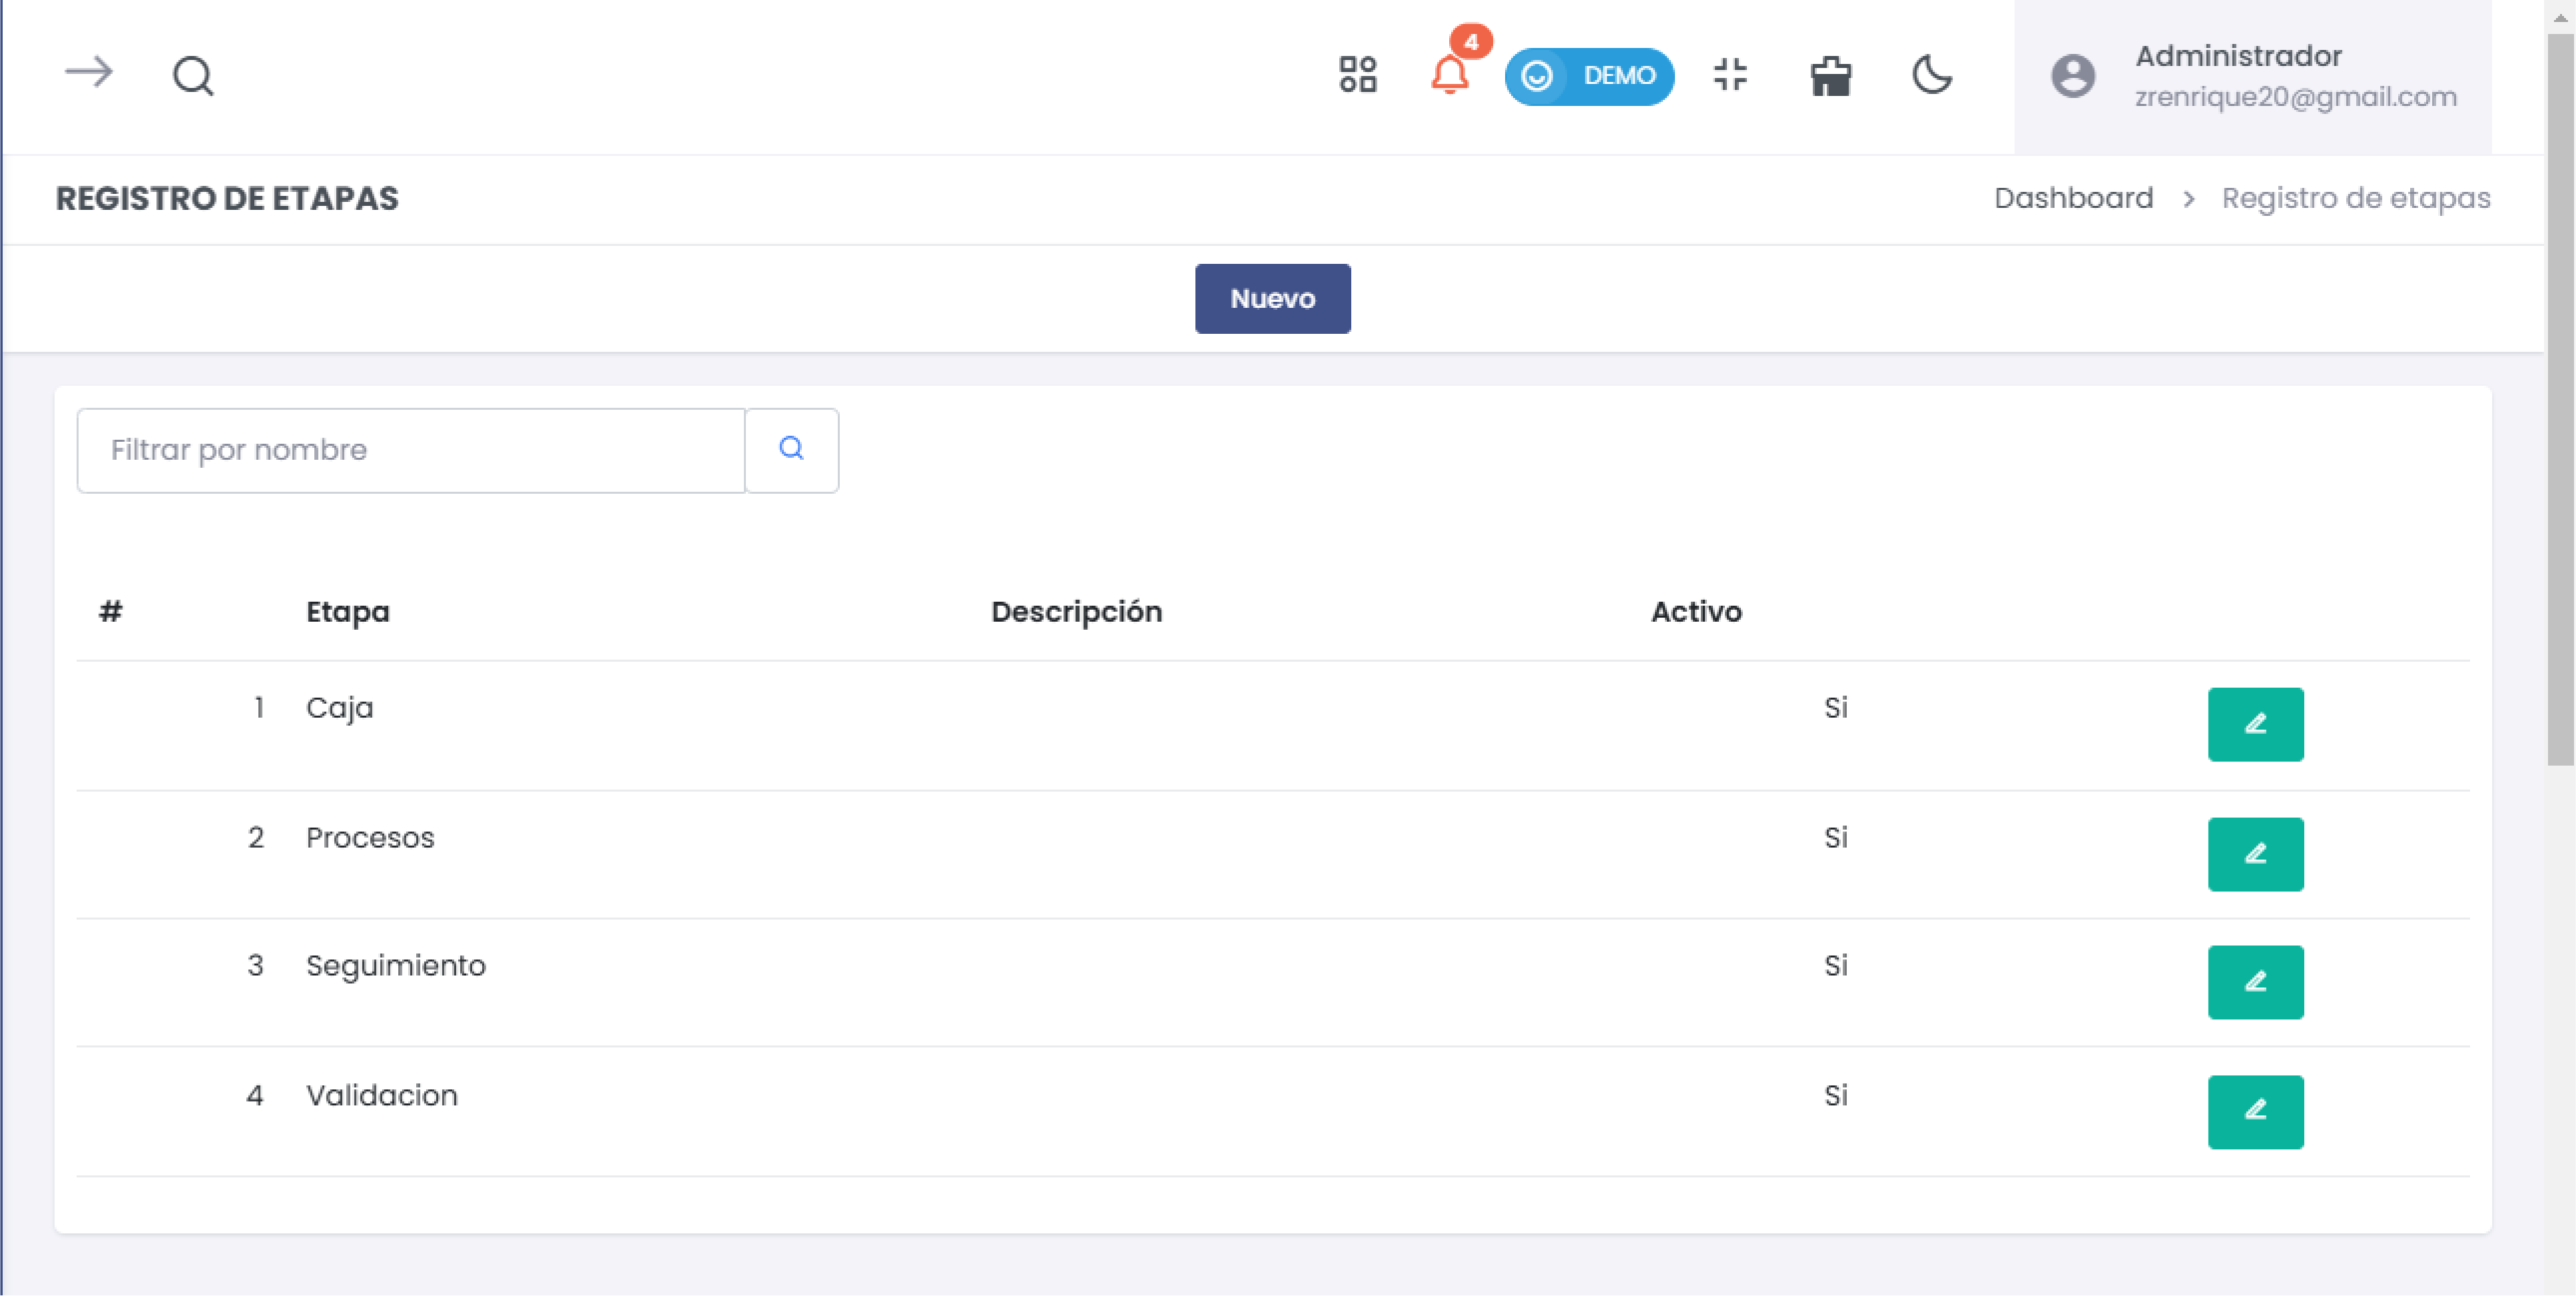The width and height of the screenshot is (2576, 1296).
Task: Click the user avatar icon
Action: [x=2072, y=76]
